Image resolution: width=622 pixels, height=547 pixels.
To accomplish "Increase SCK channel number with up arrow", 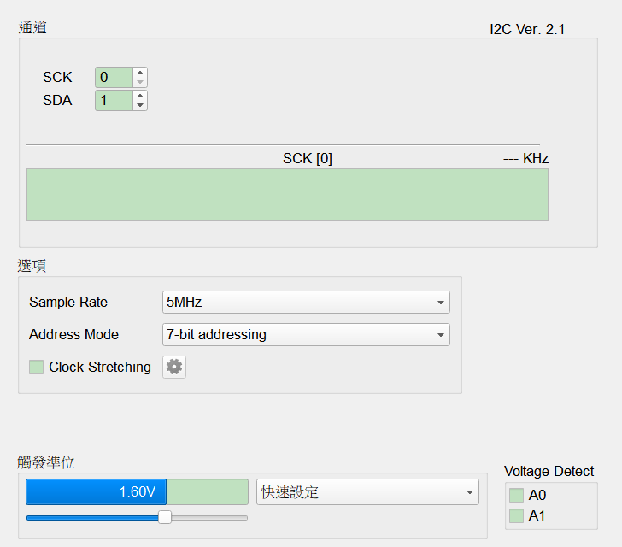I will (140, 73).
